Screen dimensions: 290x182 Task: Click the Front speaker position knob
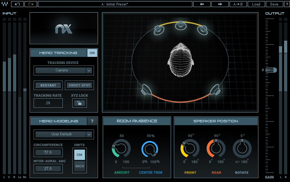click(190, 148)
